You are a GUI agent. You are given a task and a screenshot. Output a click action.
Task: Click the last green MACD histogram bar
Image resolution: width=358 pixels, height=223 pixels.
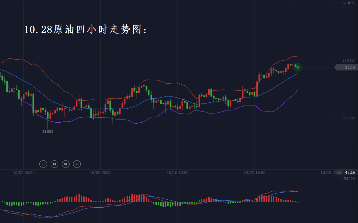298,202
